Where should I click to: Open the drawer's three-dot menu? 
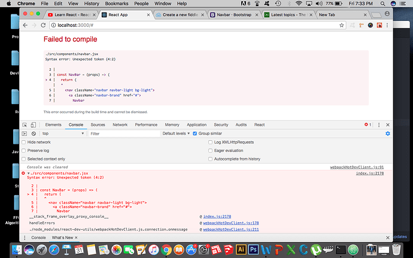tap(25, 238)
